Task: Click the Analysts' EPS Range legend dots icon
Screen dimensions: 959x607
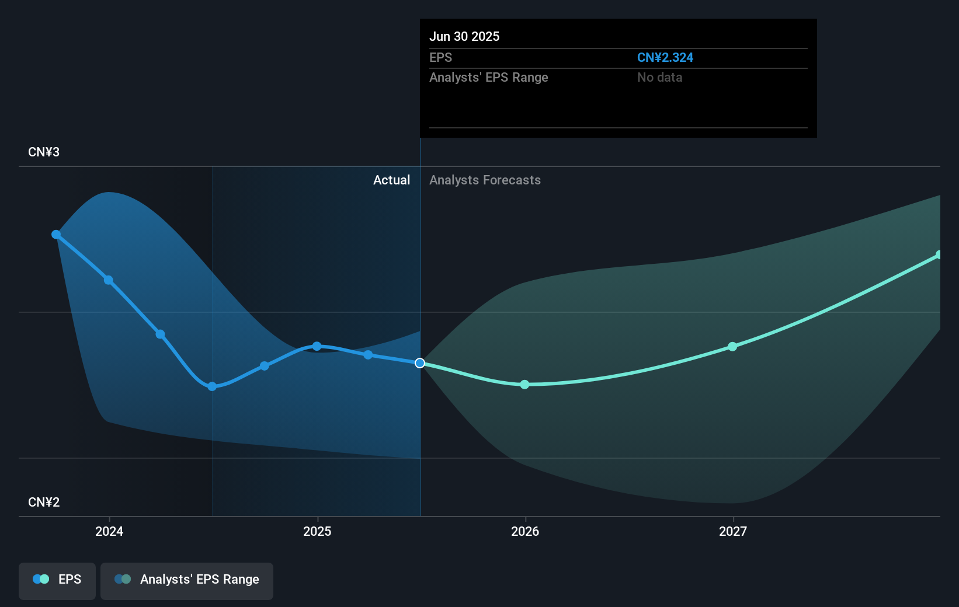Action: pos(123,579)
